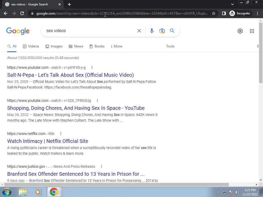The image size is (263, 197).
Task: Submit the search with the magnifier icon
Action: [172, 31]
